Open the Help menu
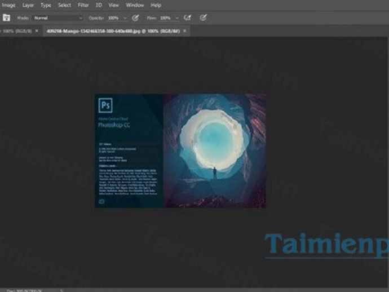This screenshot has height=292, width=389. [x=156, y=5]
